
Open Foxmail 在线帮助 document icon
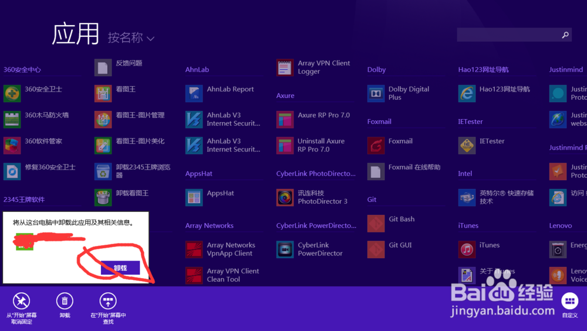tap(376, 171)
